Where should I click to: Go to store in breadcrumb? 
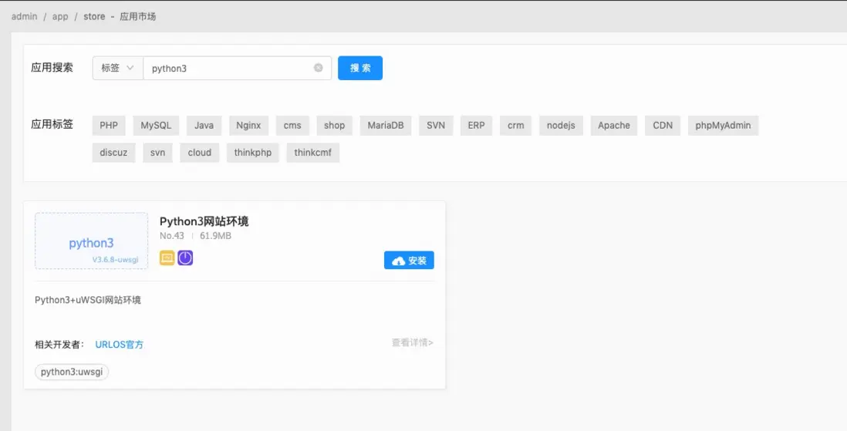(94, 16)
